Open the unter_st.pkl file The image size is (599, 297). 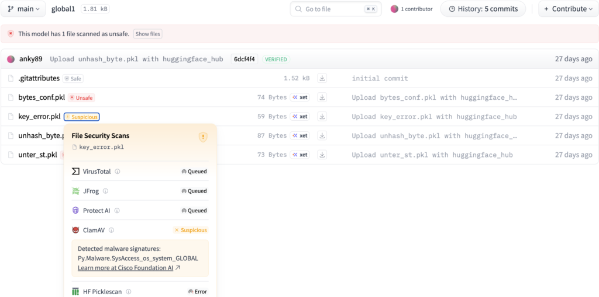pos(37,155)
